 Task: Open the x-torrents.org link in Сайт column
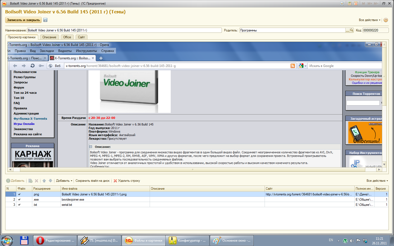click(309, 194)
